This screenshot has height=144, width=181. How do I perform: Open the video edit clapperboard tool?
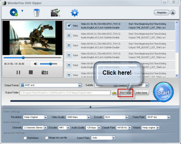(x=55, y=13)
